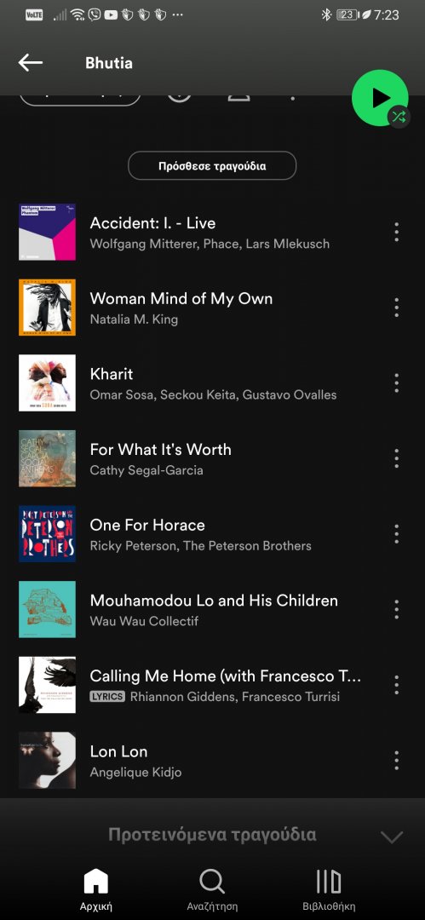
Task: Switch to Αναζήτηση search tab
Action: 212,888
